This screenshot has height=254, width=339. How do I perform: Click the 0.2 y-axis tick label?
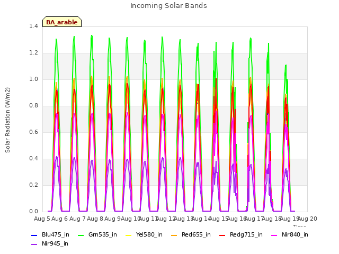coord(33,185)
